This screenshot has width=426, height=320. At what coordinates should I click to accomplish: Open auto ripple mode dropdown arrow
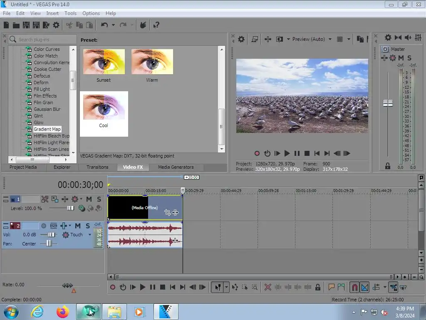385,287
